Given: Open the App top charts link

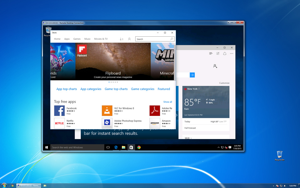Looking at the screenshot, I should click(67, 89).
